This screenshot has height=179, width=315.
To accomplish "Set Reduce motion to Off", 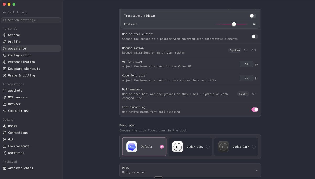I will click(x=254, y=50).
